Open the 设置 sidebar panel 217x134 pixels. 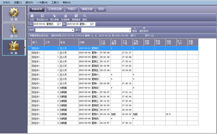(x=14, y=14)
